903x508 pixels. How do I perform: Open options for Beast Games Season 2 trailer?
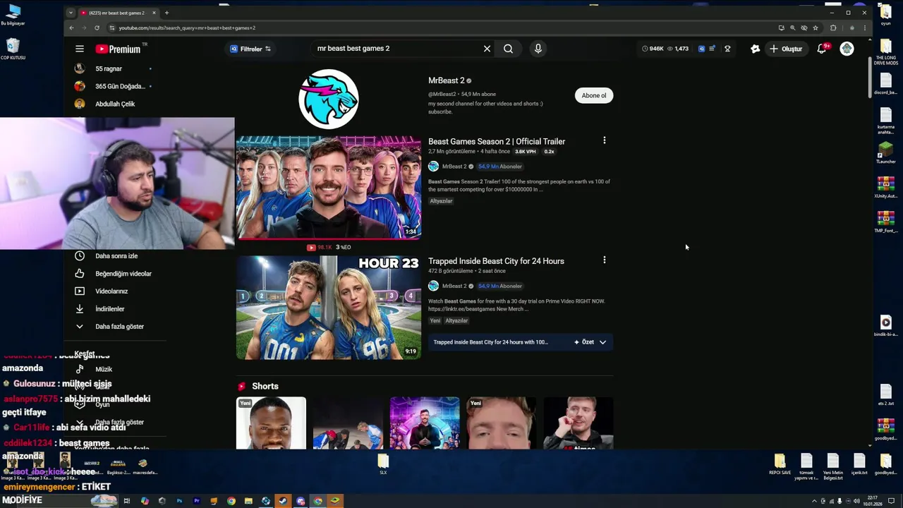604,140
